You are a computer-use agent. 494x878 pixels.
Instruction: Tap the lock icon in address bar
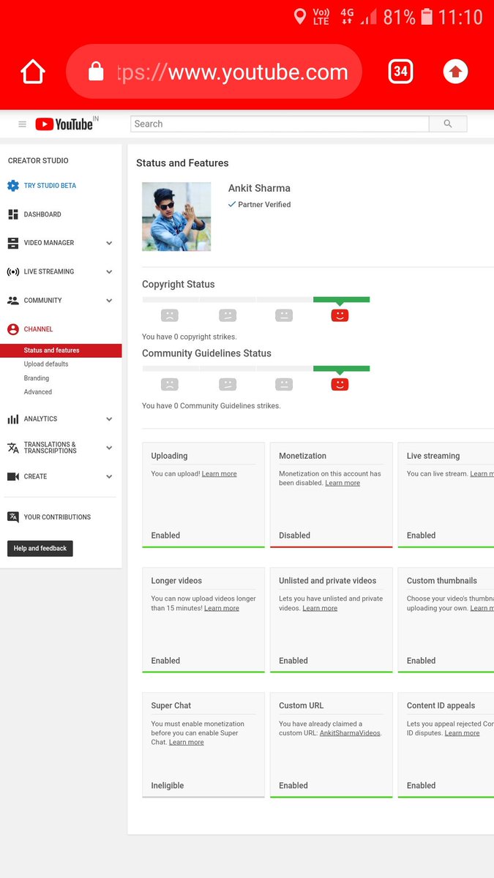96,71
